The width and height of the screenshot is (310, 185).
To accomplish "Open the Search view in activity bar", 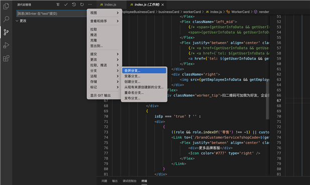I will tap(6, 19).
